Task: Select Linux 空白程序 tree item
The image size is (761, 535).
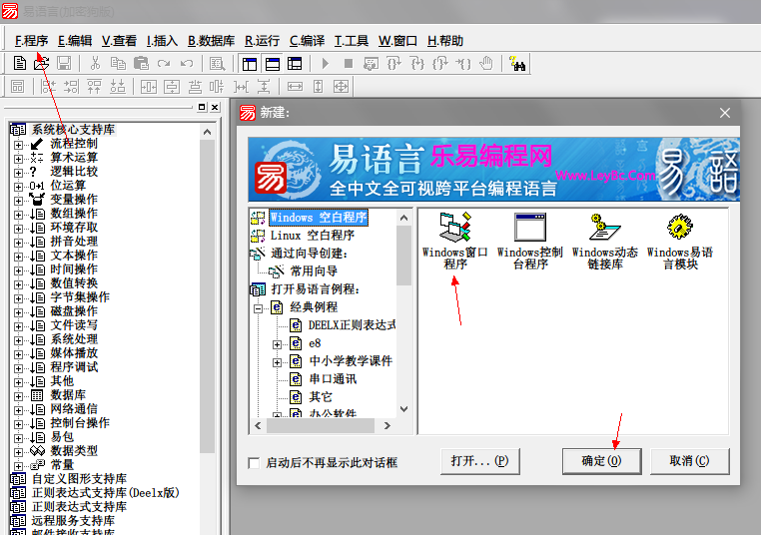Action: [312, 236]
